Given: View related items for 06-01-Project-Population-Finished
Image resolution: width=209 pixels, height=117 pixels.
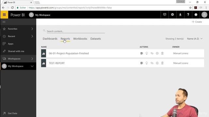Looking at the screenshot, I should tap(152, 53).
